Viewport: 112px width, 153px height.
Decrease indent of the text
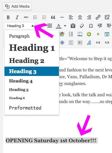100,26
